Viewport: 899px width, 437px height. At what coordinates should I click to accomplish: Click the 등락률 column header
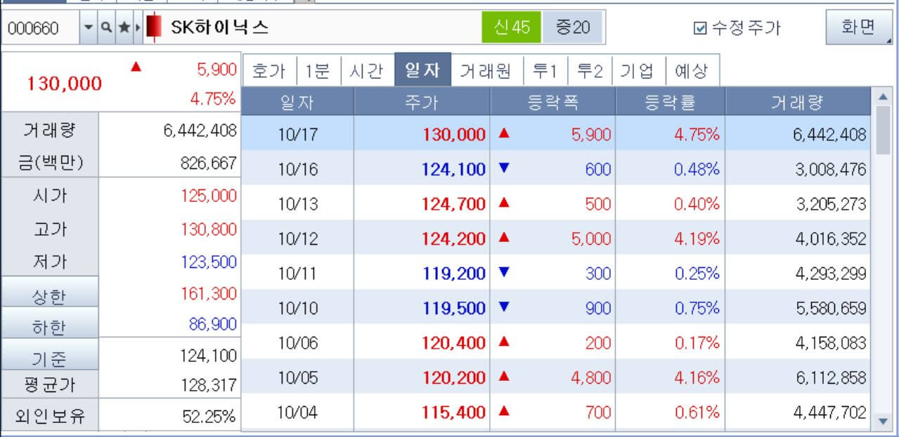click(670, 102)
